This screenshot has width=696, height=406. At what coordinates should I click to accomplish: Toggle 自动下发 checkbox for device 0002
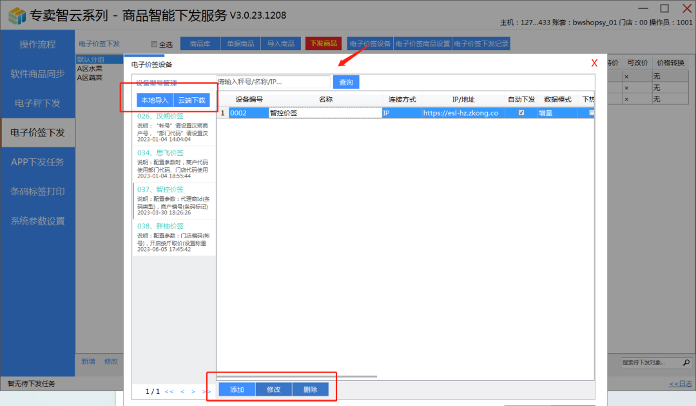(x=521, y=113)
